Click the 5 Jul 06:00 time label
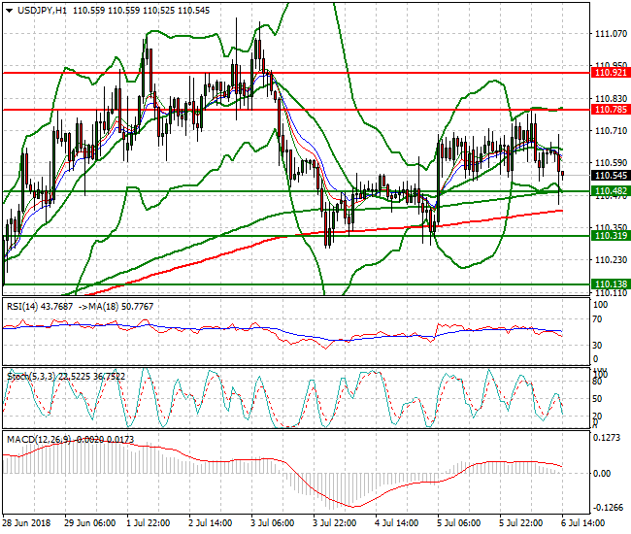631x534 pixels. coord(459,523)
